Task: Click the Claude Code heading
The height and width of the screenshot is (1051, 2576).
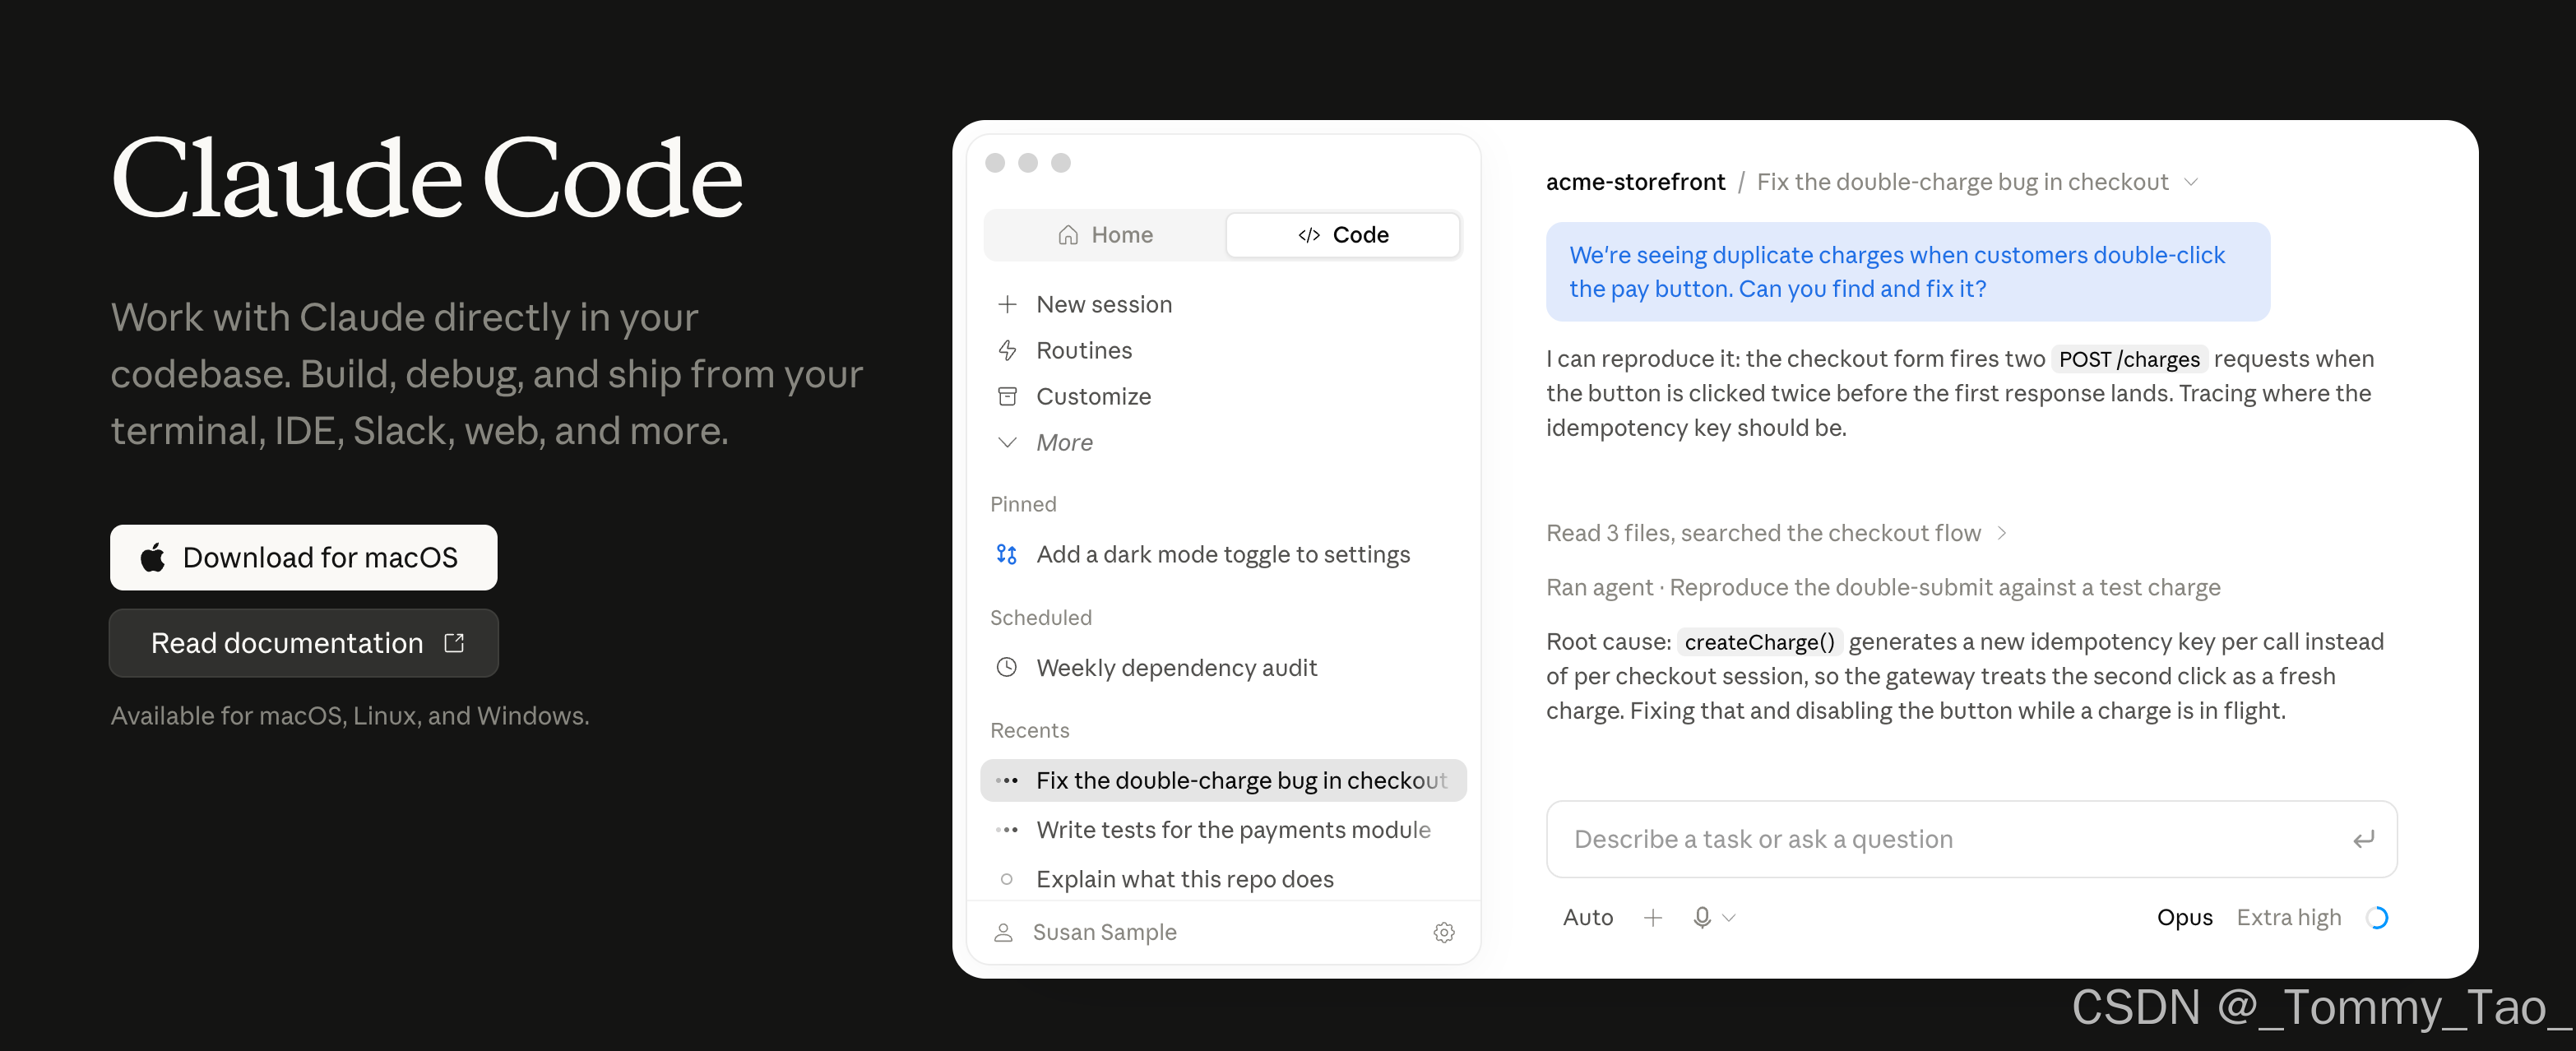Action: pyautogui.click(x=427, y=178)
